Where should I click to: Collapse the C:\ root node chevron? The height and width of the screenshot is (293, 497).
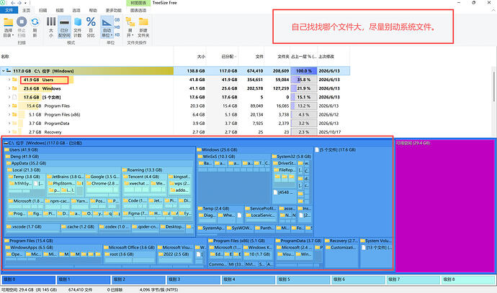(x=3, y=71)
